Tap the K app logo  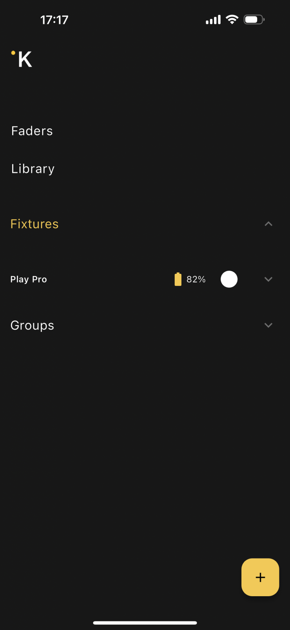[x=25, y=60]
